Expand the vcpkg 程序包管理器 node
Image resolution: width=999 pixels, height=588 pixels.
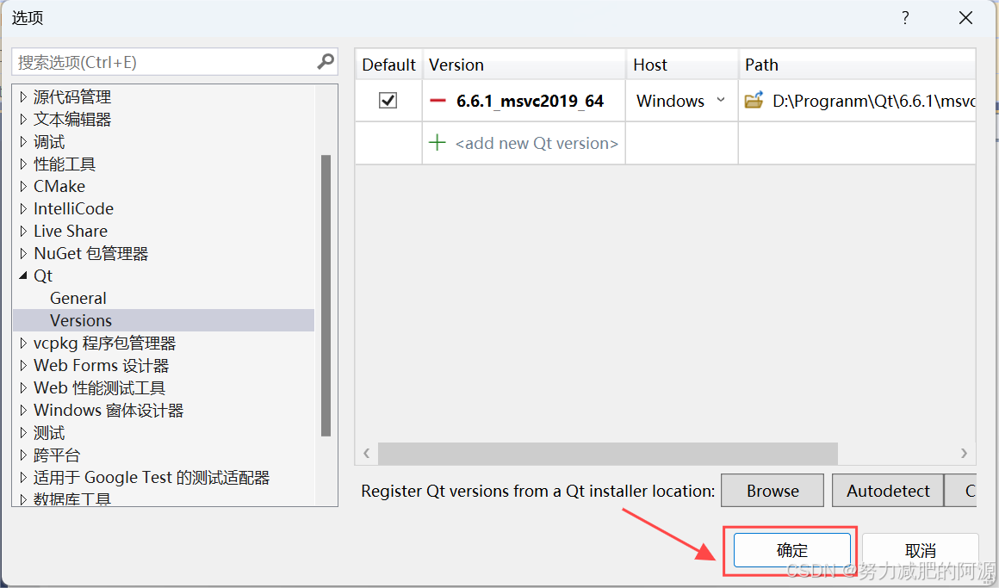(23, 344)
